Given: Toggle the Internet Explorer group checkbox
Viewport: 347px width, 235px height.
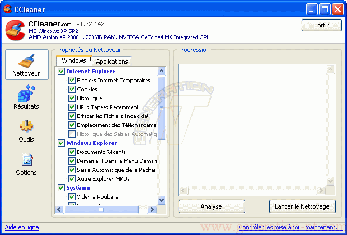Looking at the screenshot, I should (x=62, y=72).
